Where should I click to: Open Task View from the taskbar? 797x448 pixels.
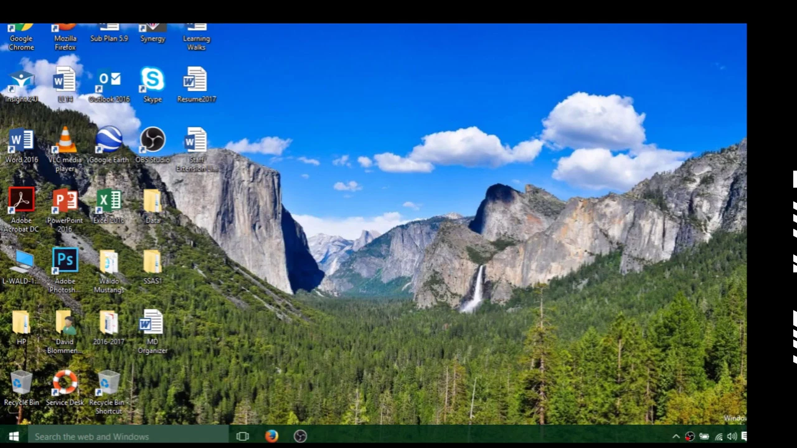click(x=243, y=436)
